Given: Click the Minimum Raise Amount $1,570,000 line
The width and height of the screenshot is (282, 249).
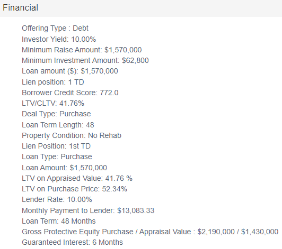Looking at the screenshot, I should [82, 50].
